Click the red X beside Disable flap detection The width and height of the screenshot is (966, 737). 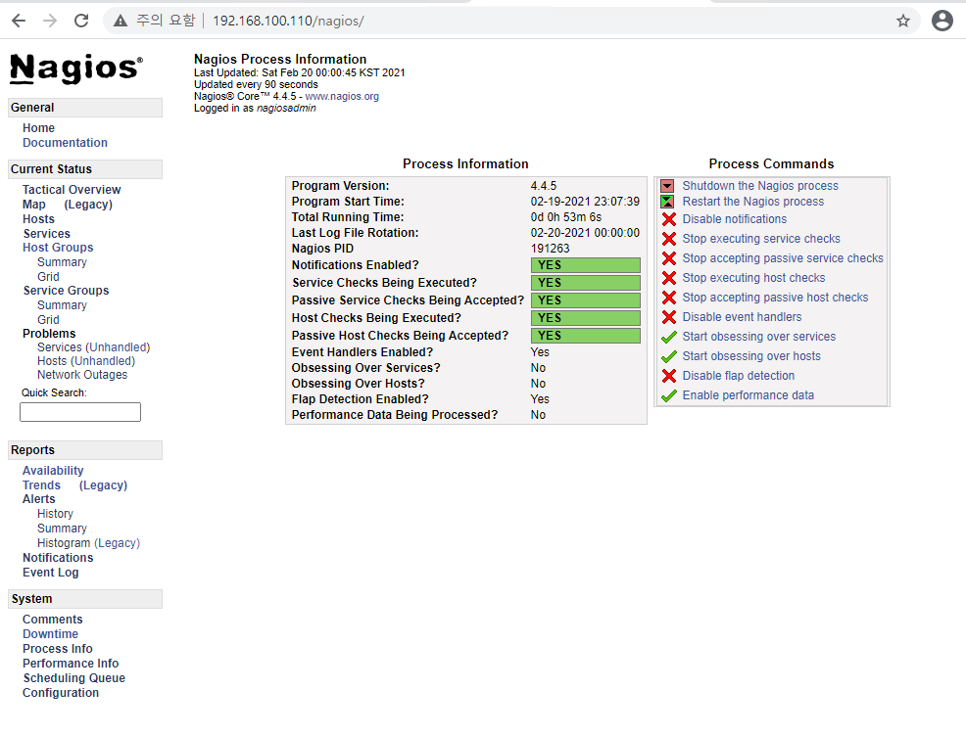(669, 376)
